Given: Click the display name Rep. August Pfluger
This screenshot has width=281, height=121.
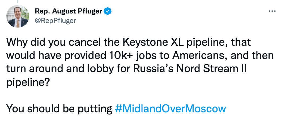Looking at the screenshot, I should (68, 11).
